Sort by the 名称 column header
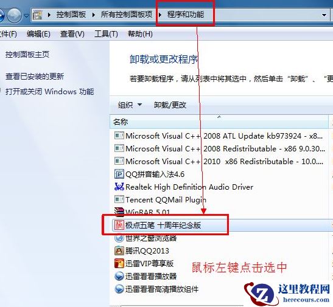Screen dimensions: 333x307 coord(219,122)
